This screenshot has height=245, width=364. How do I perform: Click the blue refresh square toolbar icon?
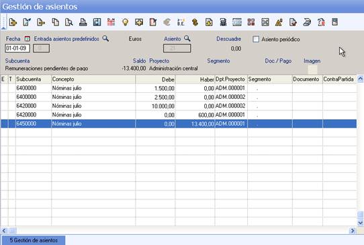[97, 22]
